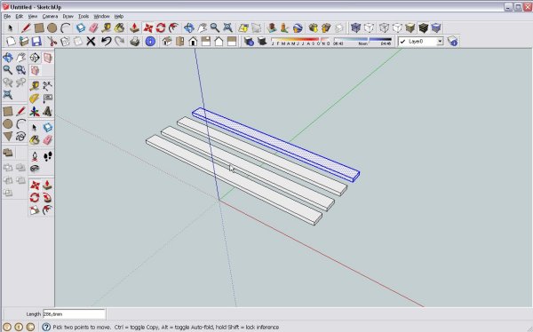
Task: Open the Camera menu
Action: [50, 16]
